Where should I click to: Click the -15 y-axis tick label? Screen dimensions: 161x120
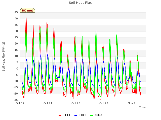16,87
